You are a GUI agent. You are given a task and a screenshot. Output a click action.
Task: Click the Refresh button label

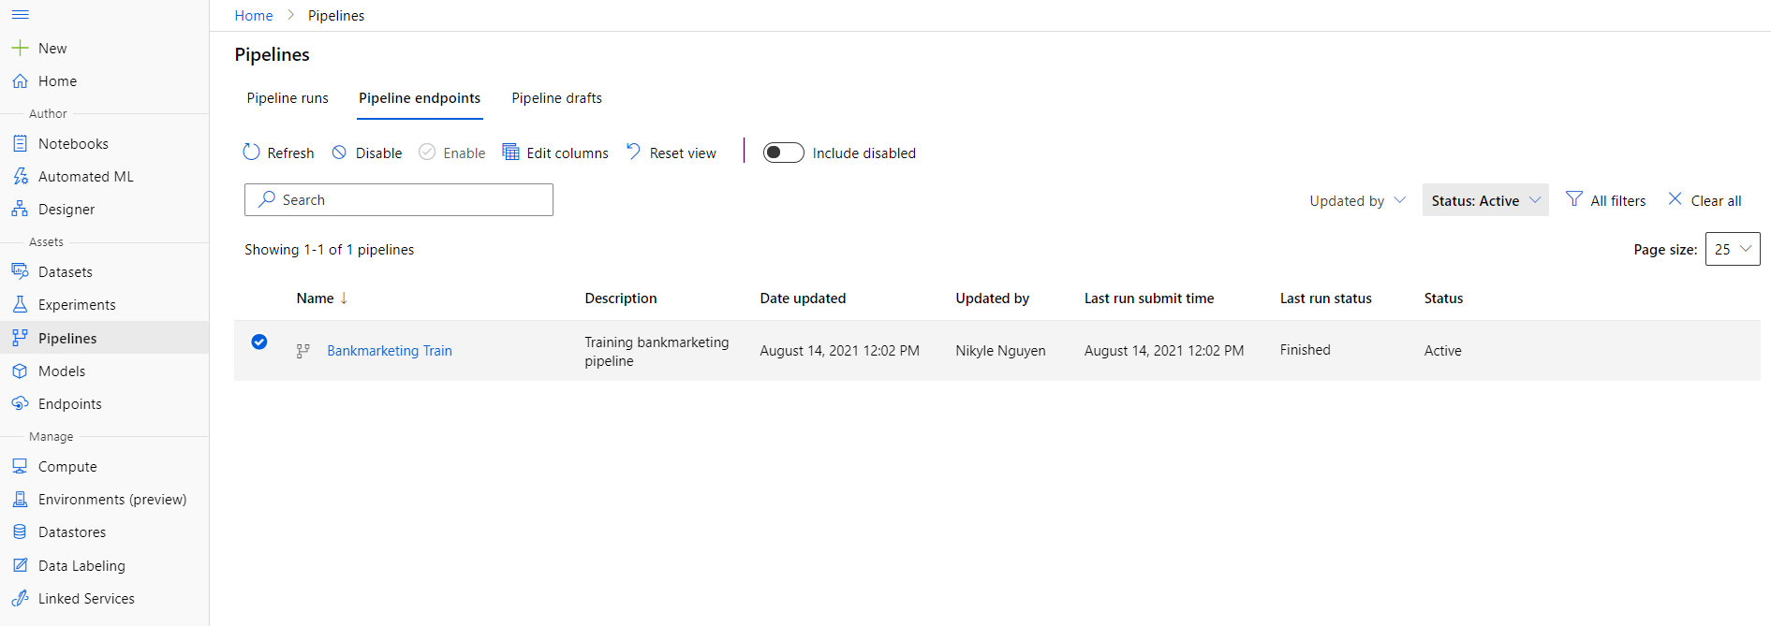(290, 153)
